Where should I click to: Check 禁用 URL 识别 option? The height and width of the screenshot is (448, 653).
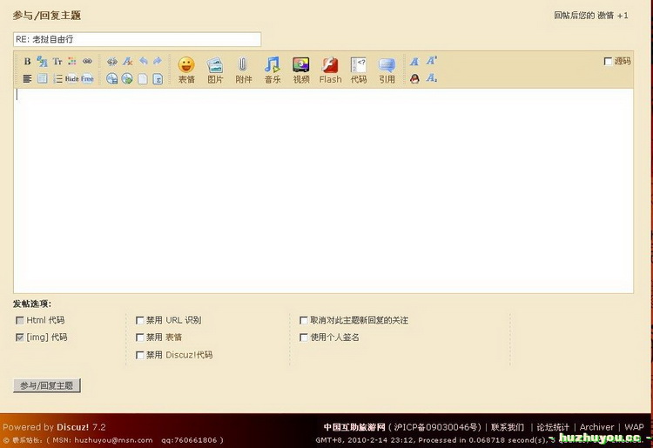[140, 320]
